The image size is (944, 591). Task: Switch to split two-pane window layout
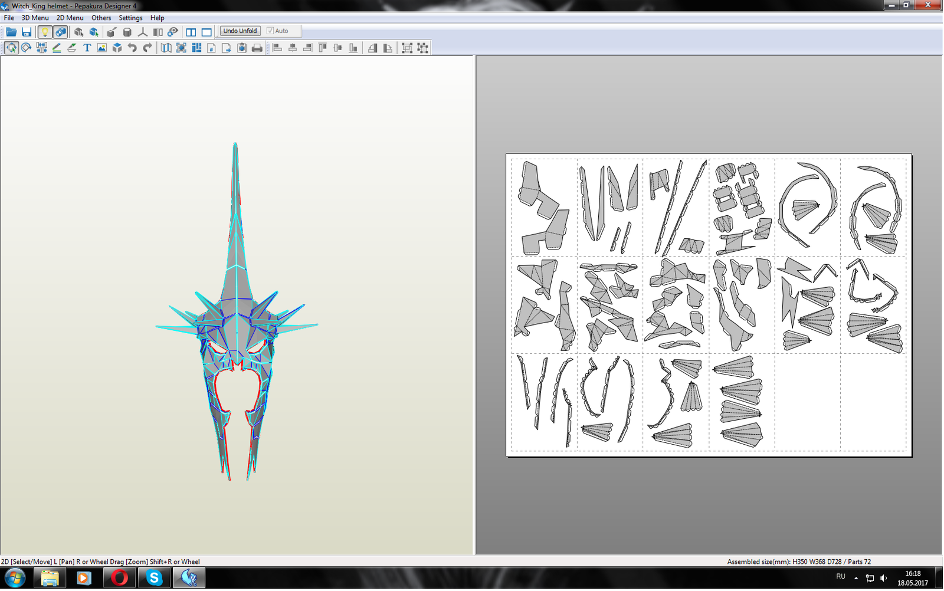[x=191, y=32]
